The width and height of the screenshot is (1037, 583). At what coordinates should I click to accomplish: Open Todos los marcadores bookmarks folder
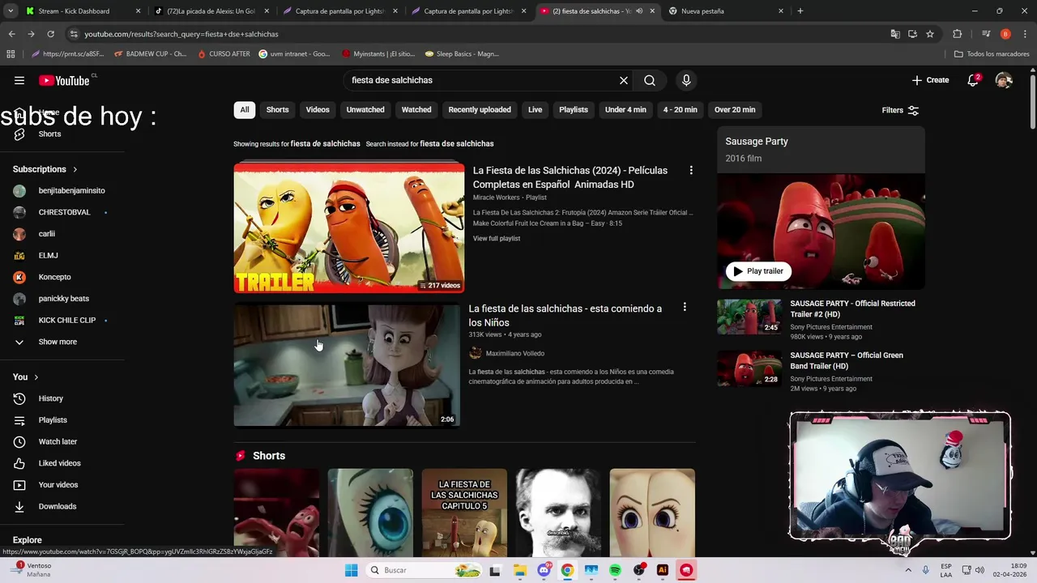click(x=992, y=53)
